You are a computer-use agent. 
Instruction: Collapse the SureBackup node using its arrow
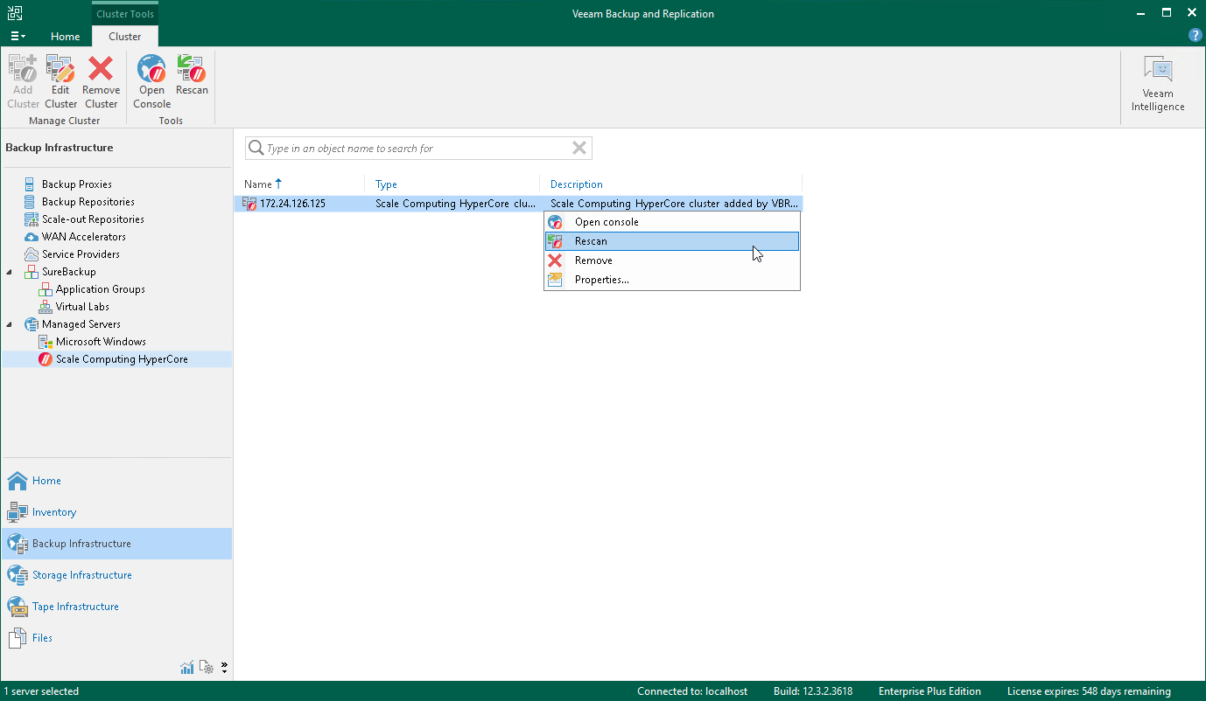coord(11,272)
